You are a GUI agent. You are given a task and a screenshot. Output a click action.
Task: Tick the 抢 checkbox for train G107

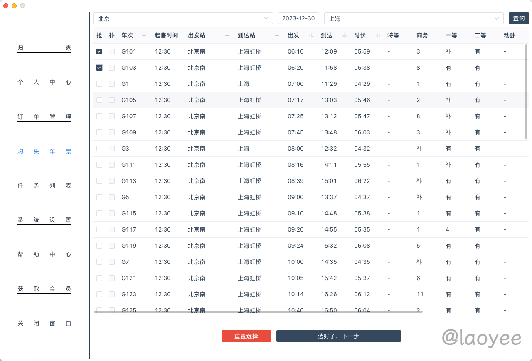pos(99,116)
